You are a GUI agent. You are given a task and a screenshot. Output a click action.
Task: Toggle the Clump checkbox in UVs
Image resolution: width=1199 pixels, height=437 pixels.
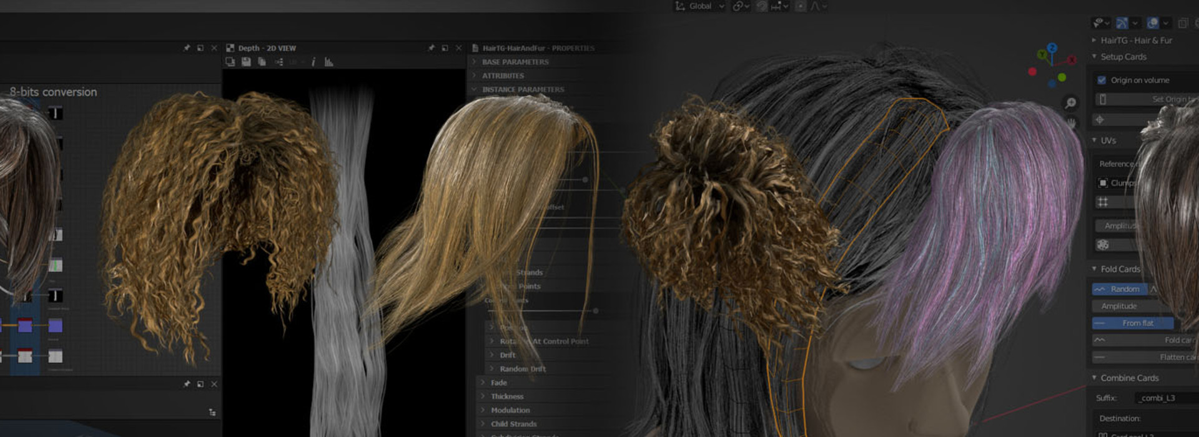(1103, 183)
